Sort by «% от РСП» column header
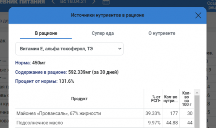This screenshot has height=128, width=216. 157,99
